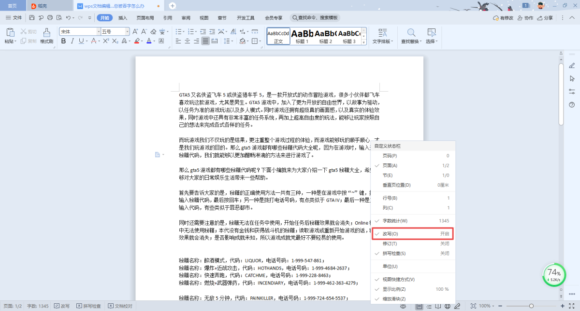Image resolution: width=580 pixels, height=311 pixels.
Task: Click the zoom slider handle in status bar
Action: point(531,306)
